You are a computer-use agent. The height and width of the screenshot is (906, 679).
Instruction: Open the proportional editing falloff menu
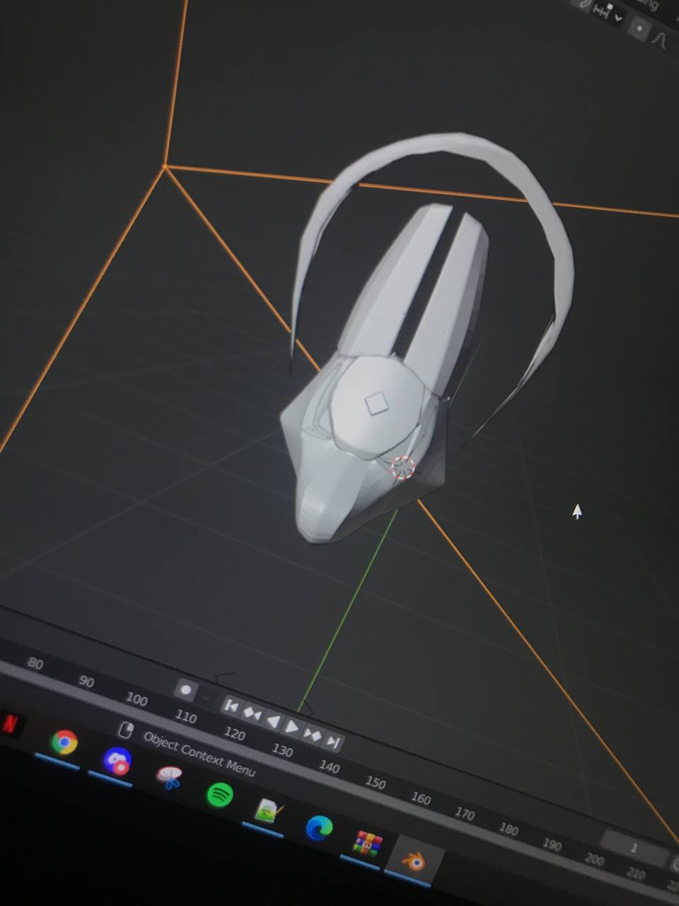pos(659,39)
